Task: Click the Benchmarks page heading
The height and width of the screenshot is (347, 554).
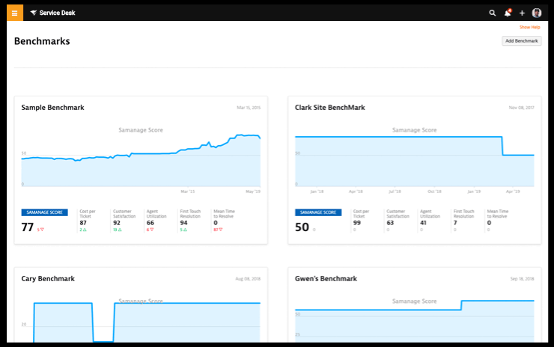Action: point(42,41)
